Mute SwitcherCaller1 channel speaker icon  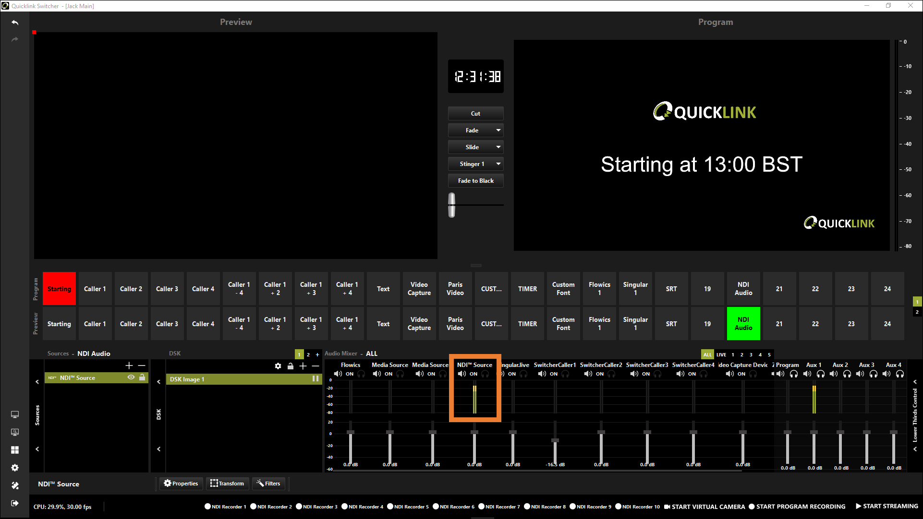coord(542,374)
